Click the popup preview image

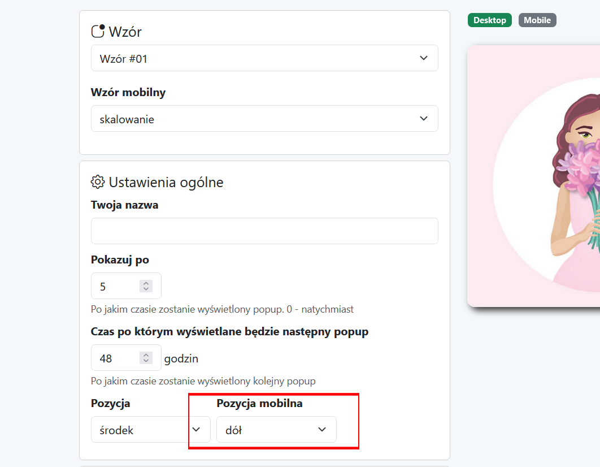click(533, 176)
